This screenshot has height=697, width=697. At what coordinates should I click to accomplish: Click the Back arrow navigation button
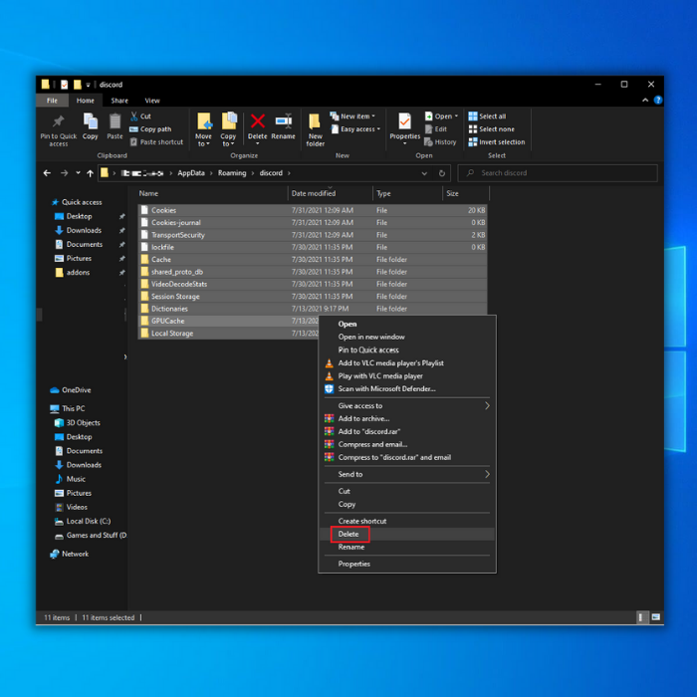pos(48,173)
